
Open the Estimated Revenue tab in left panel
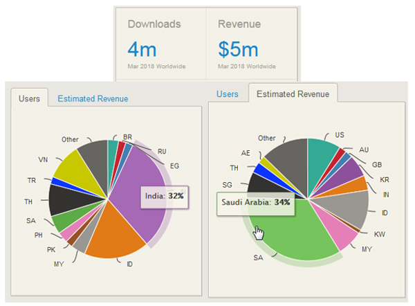[x=93, y=99]
